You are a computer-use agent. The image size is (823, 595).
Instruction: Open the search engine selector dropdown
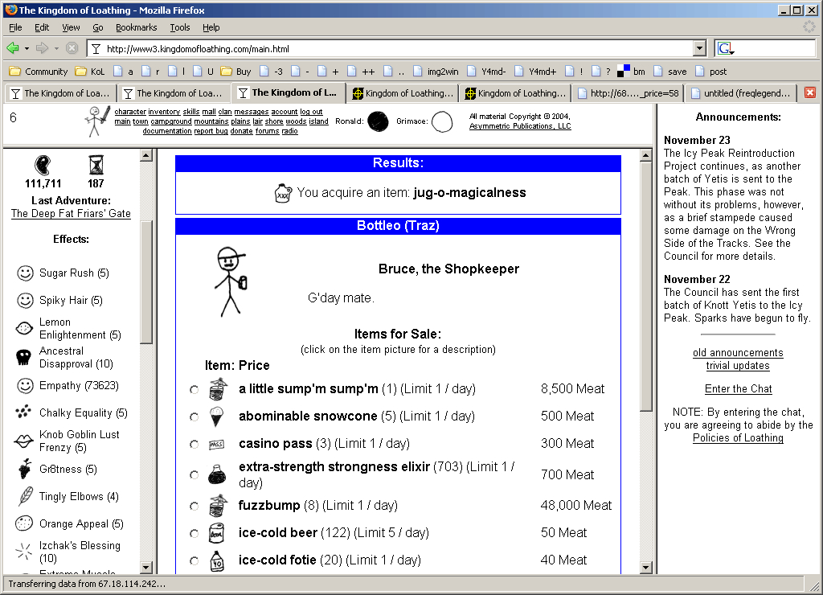coord(726,49)
